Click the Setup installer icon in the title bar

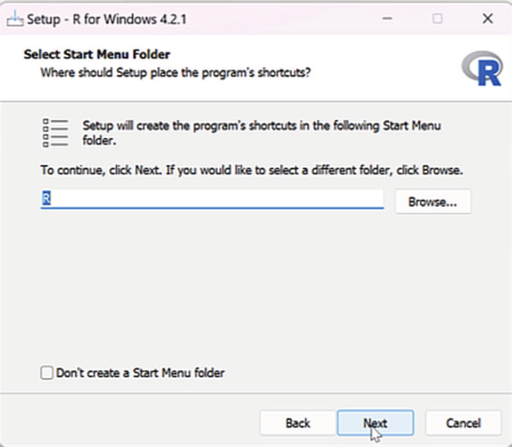15,19
